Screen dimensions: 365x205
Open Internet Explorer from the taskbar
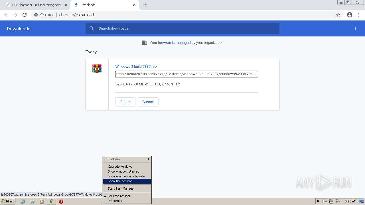click(x=23, y=201)
